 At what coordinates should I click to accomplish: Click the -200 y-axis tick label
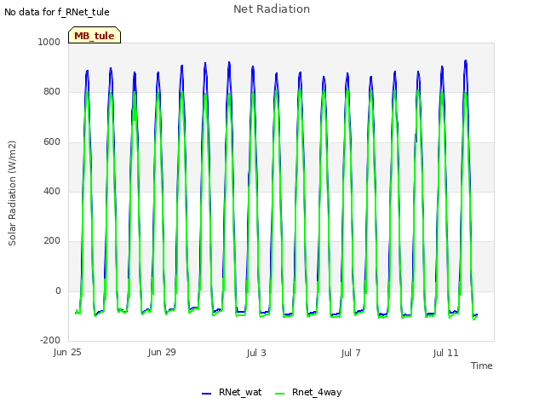50,340
